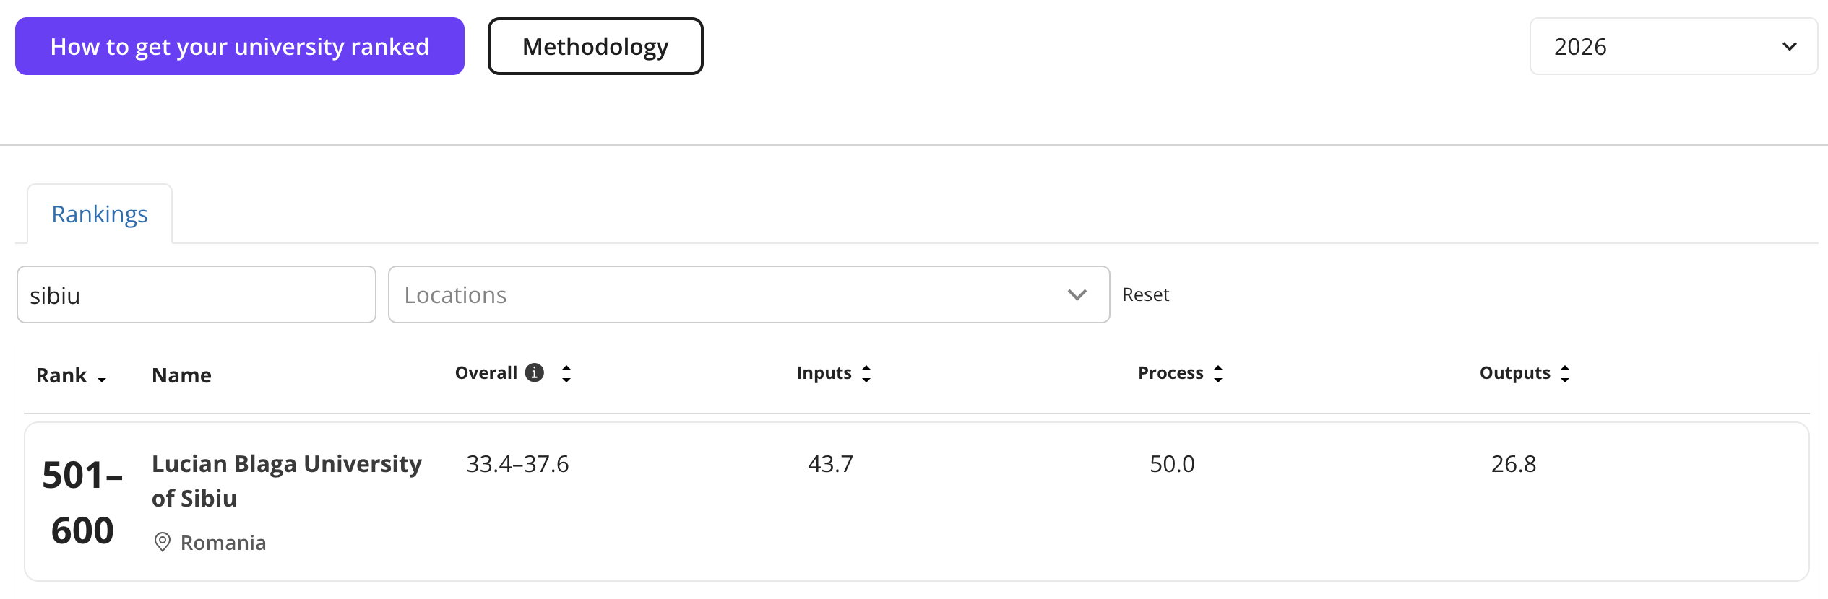The width and height of the screenshot is (1828, 599).
Task: Sort by Inputs column arrows
Action: pyautogui.click(x=866, y=373)
